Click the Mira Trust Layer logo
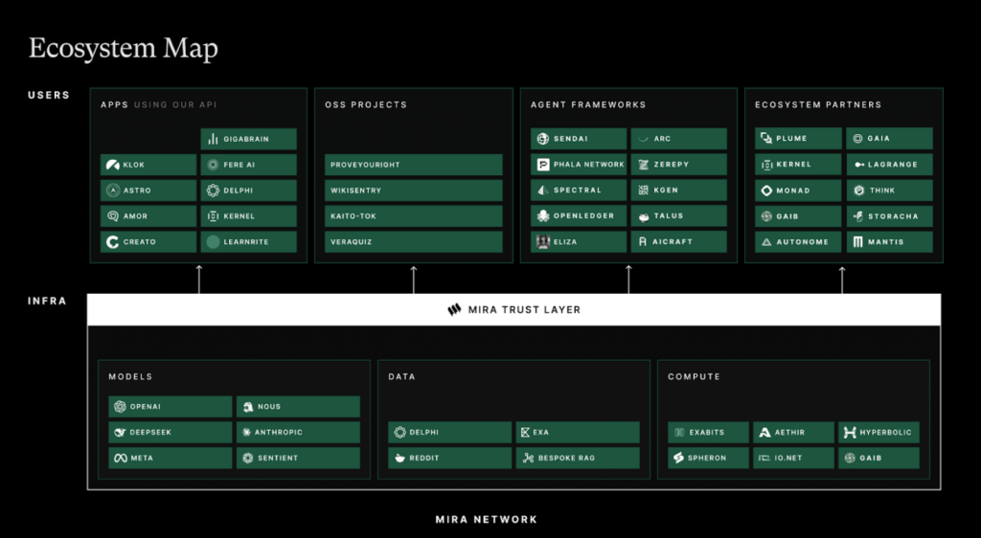The image size is (981, 538). coord(454,309)
